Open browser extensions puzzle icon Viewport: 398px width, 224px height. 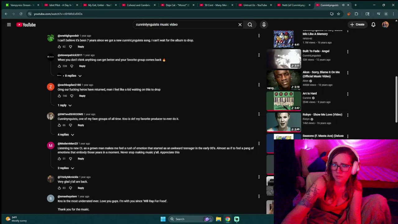pyautogui.click(x=356, y=14)
